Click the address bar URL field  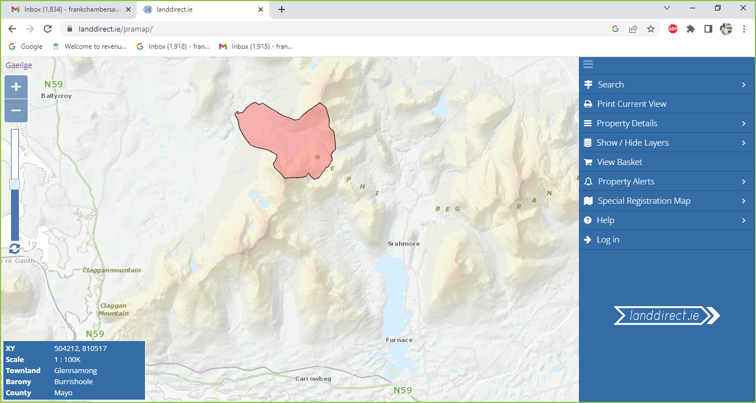coord(338,29)
